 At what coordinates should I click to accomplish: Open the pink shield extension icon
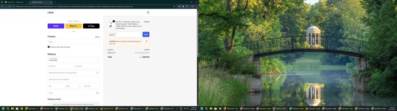(179, 7)
